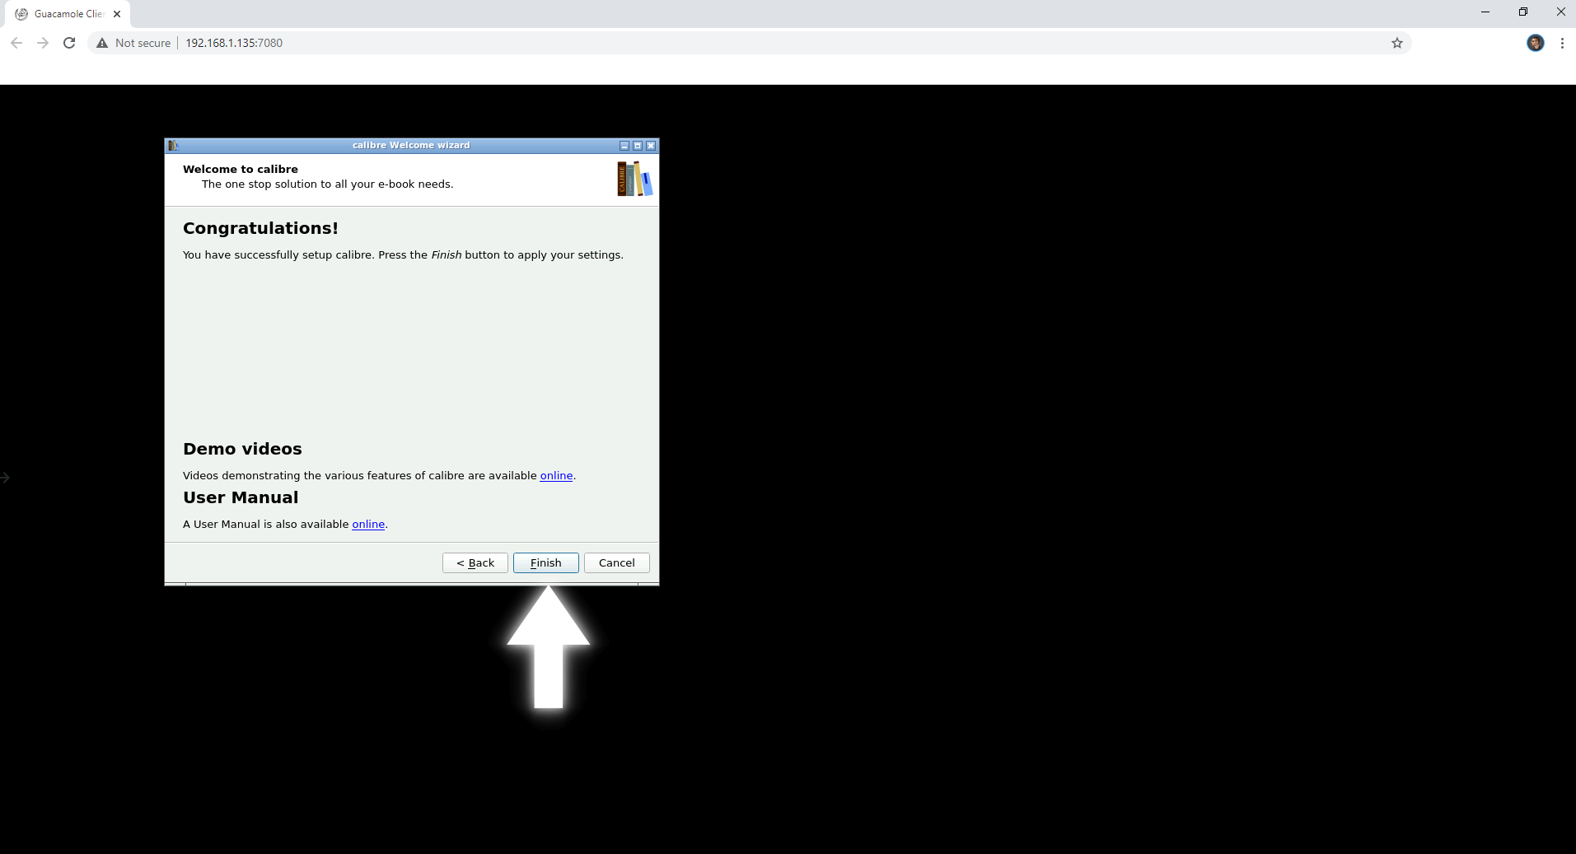This screenshot has height=854, width=1576.
Task: Click the calibre wizard title bar app icon
Action: [x=173, y=146]
